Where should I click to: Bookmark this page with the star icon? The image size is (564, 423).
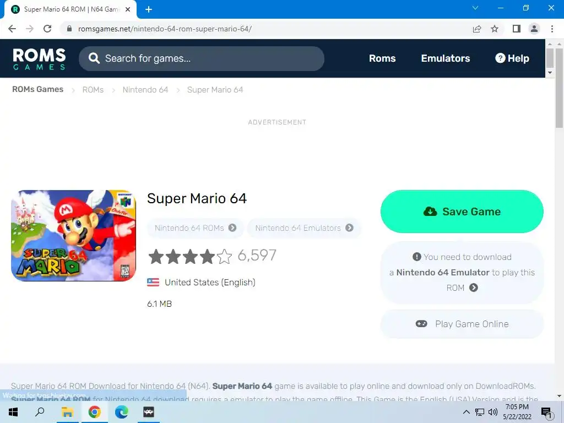coord(495,29)
